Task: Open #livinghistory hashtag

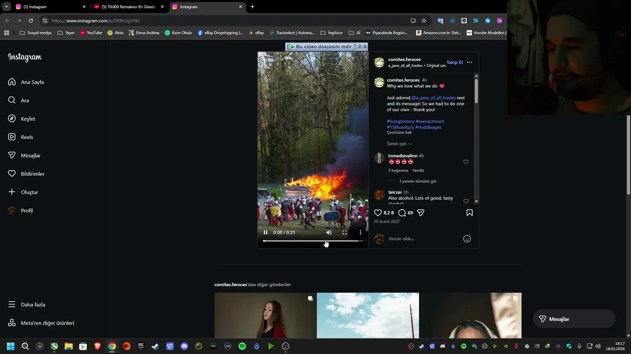Action: pyautogui.click(x=400, y=121)
